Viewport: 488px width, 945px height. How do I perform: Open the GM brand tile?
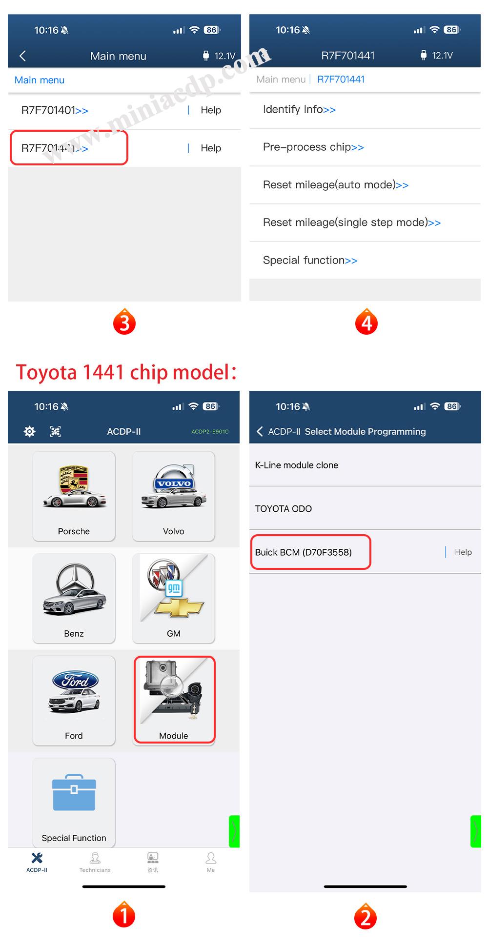point(174,599)
